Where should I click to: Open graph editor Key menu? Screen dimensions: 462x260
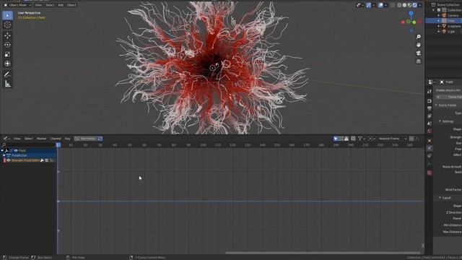coord(67,139)
